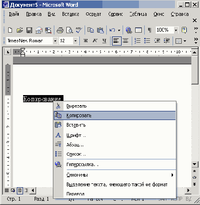
Task: Toggle italic formatting with the К button
Action: click(x=95, y=41)
